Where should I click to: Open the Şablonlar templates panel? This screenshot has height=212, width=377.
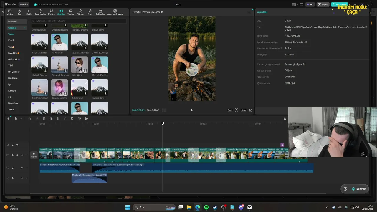(100, 12)
